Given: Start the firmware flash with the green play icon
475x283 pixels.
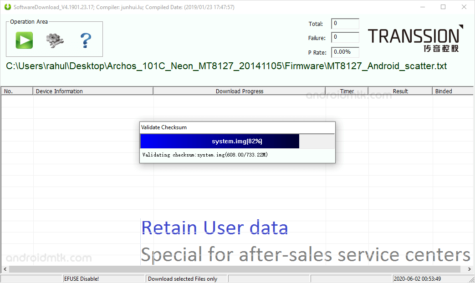Looking at the screenshot, I should pyautogui.click(x=24, y=40).
